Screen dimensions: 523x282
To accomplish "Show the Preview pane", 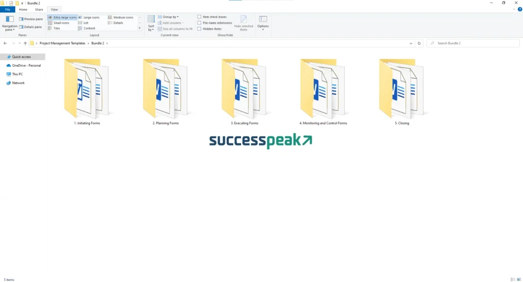I will coord(30,19).
